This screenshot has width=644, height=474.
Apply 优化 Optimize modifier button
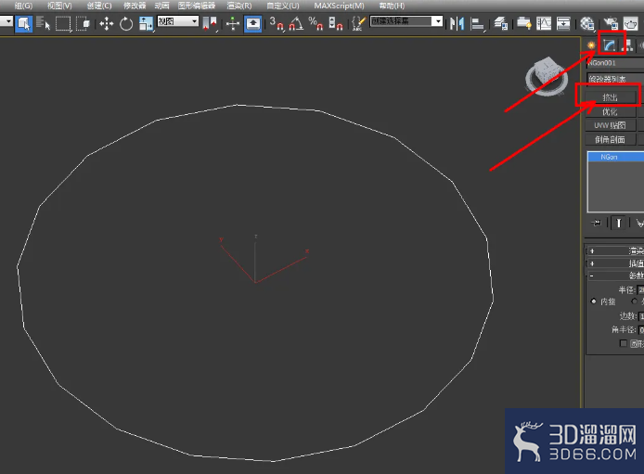pos(610,111)
